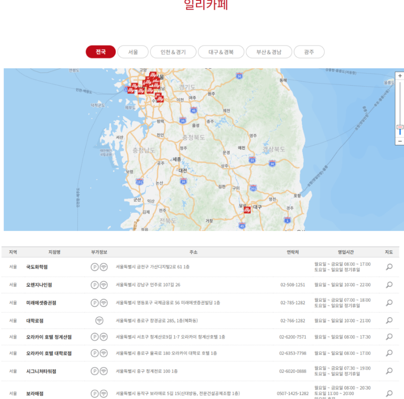Click wifi icon in 시그니처타워점 row
Screen dimensions: 404x399
[104, 371]
